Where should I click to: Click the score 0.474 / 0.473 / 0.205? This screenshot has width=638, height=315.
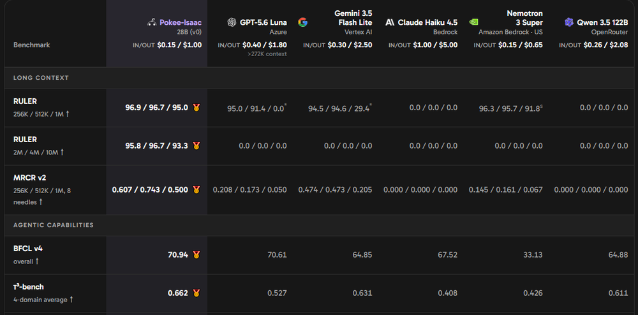click(336, 190)
